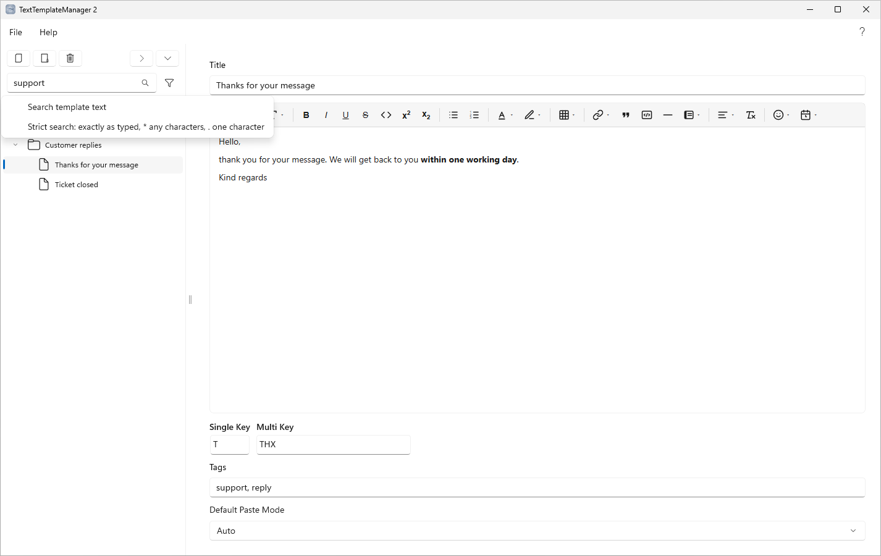Collapse all tree nodes with down chevron button
This screenshot has height=556, width=881.
[167, 58]
